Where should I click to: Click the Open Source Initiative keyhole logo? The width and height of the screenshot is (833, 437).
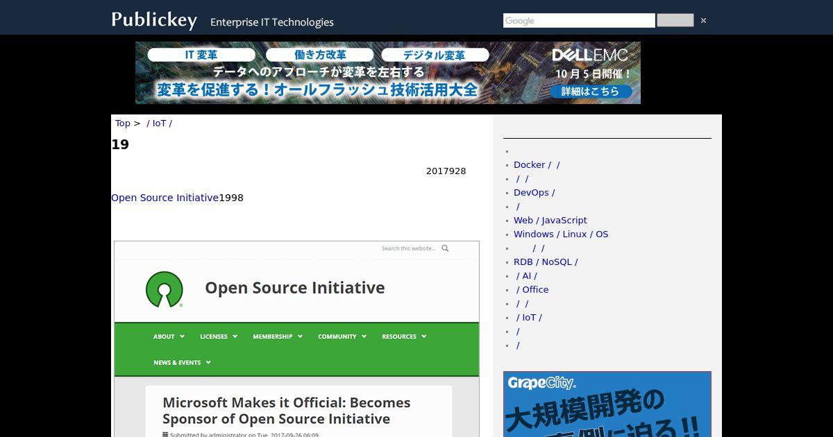[x=165, y=289]
